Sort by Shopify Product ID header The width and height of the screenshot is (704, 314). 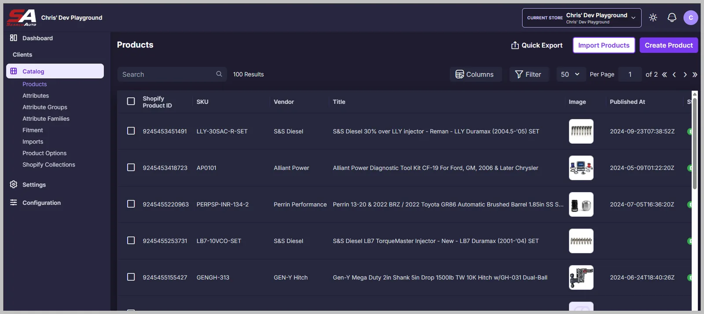point(157,102)
